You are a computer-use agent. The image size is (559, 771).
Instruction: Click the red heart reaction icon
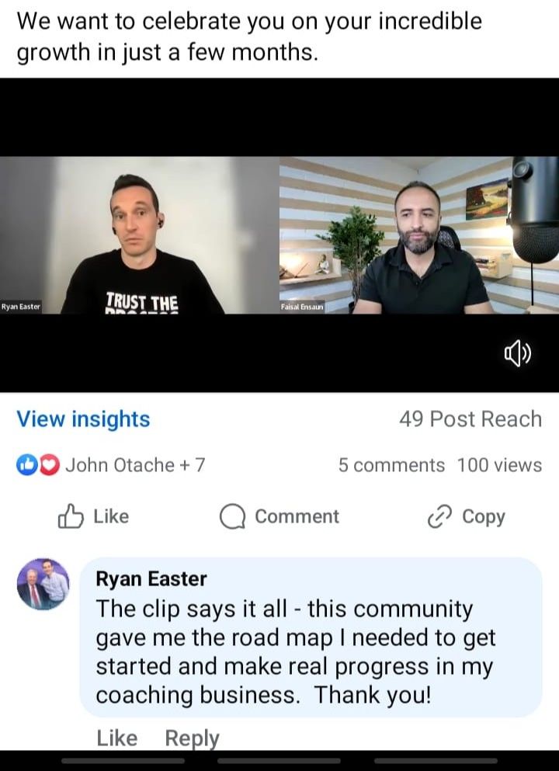50,465
